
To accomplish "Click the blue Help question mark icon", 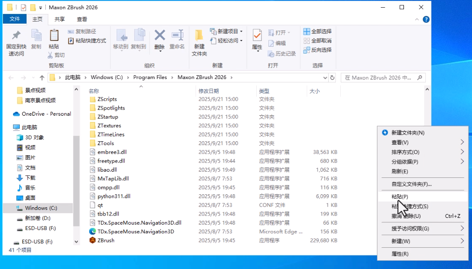I will pos(426,19).
